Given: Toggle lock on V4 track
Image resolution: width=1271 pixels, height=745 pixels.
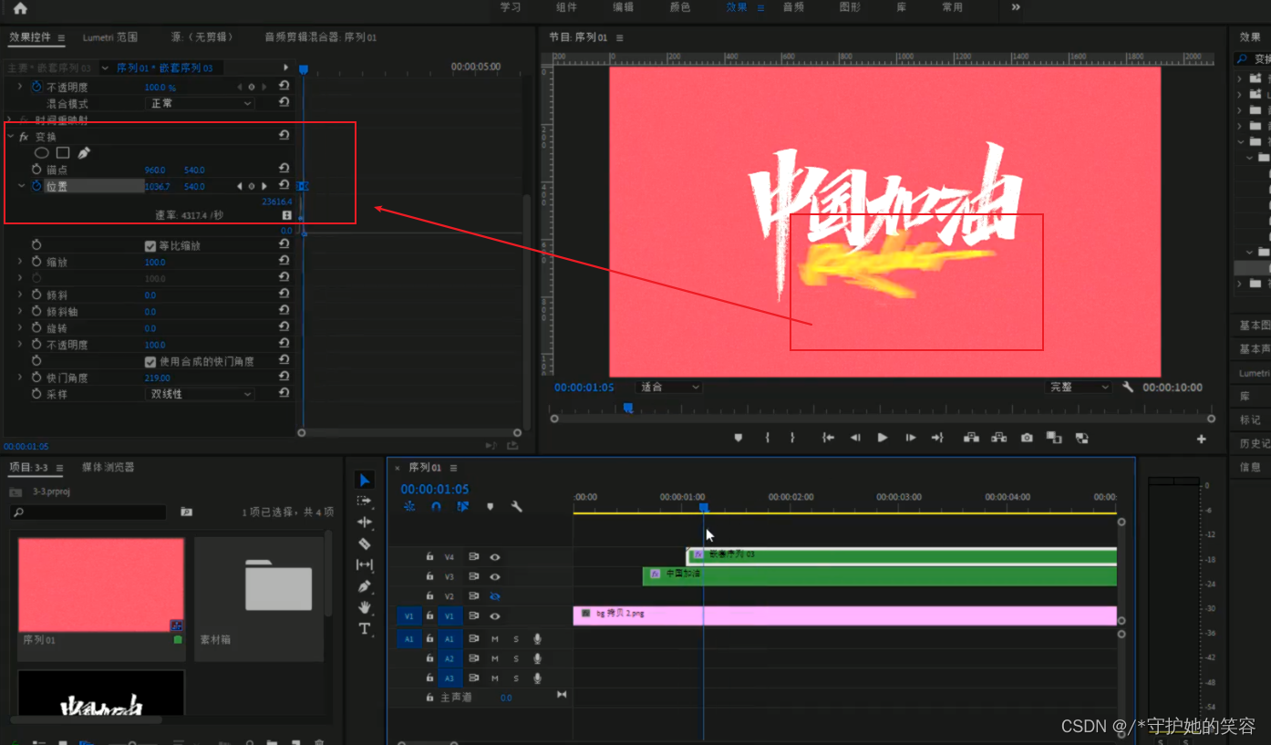Looking at the screenshot, I should click(429, 556).
